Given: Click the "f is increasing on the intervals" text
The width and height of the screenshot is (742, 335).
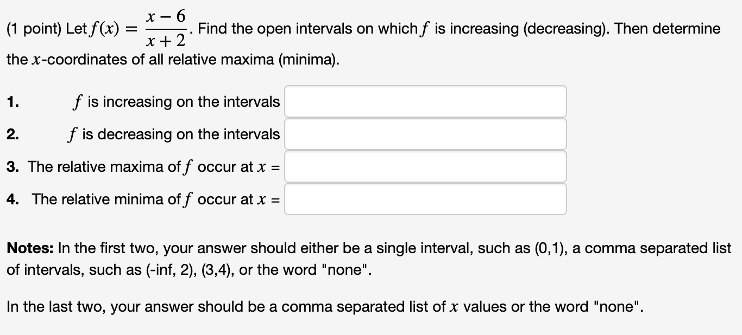Looking at the screenshot, I should click(176, 102).
